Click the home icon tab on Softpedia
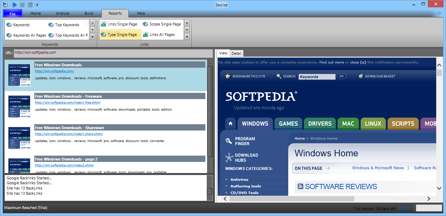 (230, 124)
